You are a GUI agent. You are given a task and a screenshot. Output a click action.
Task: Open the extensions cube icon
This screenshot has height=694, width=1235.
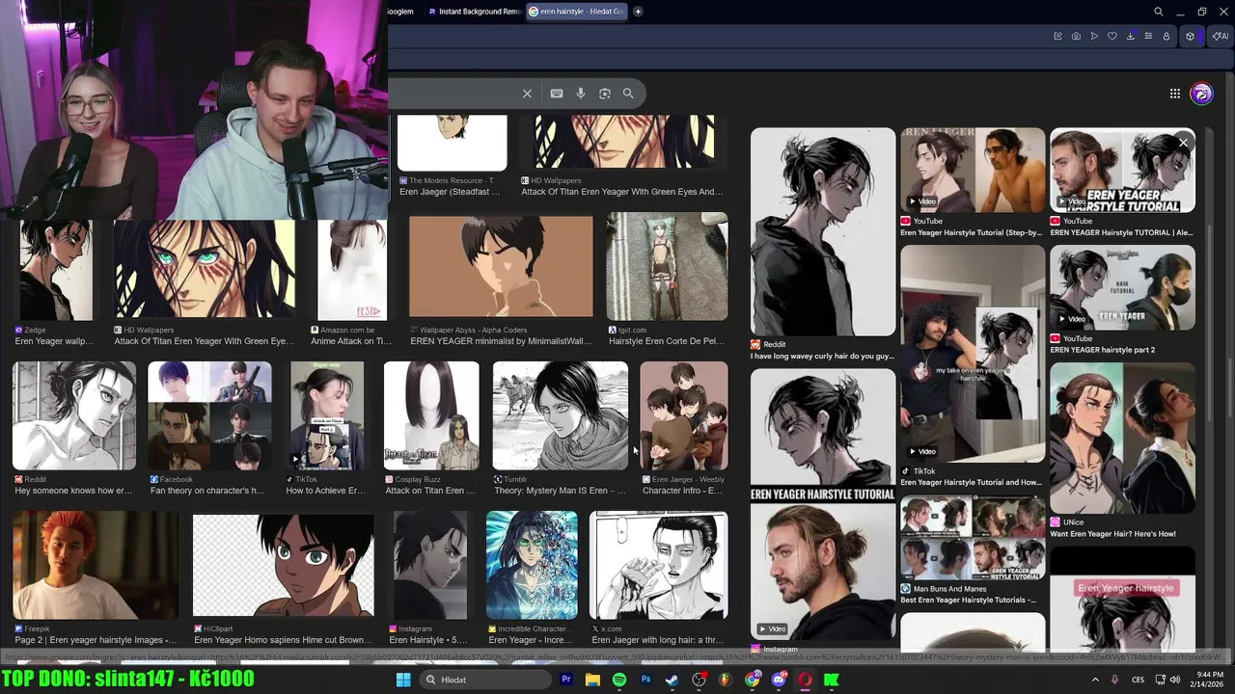(x=1190, y=37)
